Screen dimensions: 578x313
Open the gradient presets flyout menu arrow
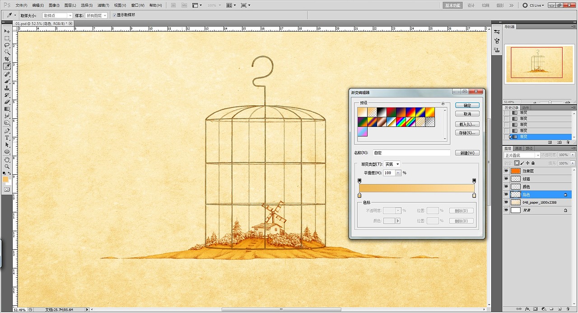tap(443, 103)
